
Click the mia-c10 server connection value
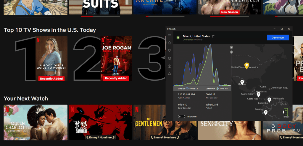coord(182,105)
